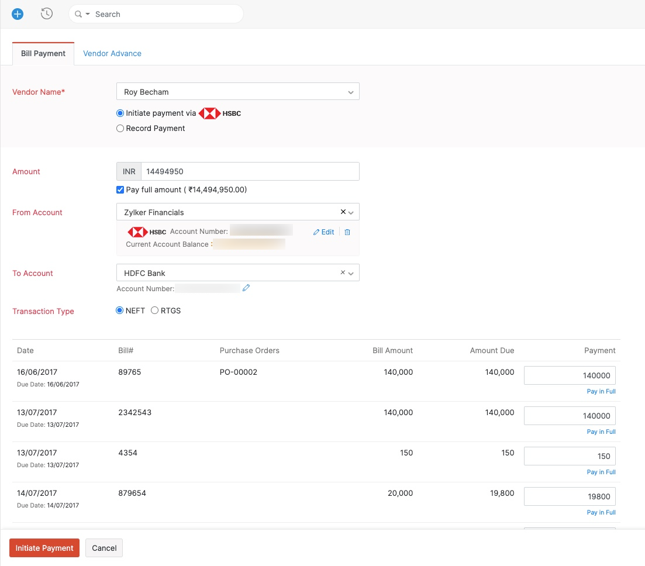Clear the HDFC Bank selection with X
Image resolution: width=645 pixels, height=566 pixels.
click(x=343, y=272)
